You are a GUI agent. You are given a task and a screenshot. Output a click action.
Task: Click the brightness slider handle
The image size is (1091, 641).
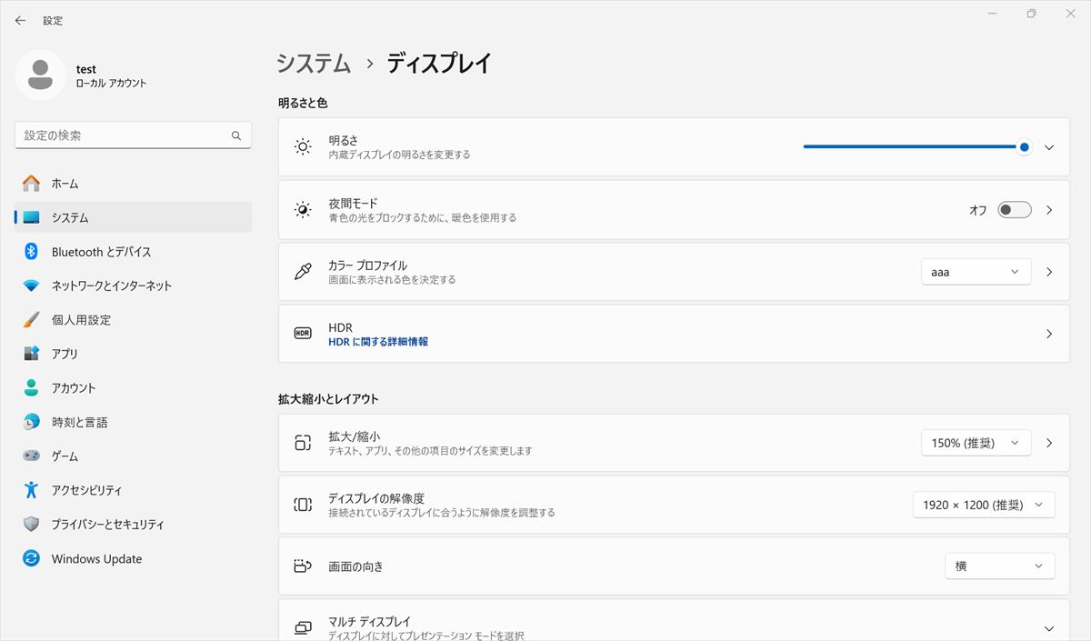1025,147
